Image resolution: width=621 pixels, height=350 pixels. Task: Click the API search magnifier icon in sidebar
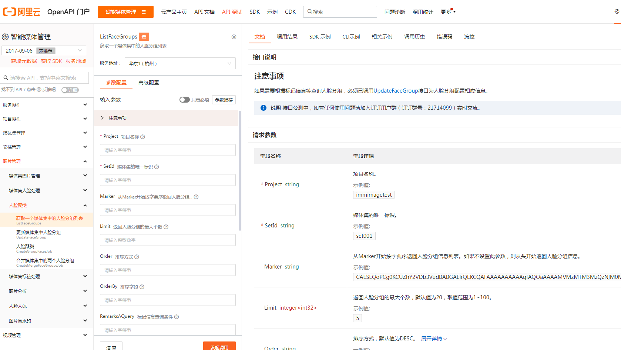pyautogui.click(x=6, y=78)
